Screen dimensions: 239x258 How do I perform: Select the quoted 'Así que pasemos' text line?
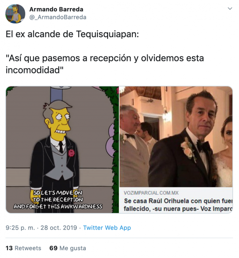pyautogui.click(x=105, y=58)
